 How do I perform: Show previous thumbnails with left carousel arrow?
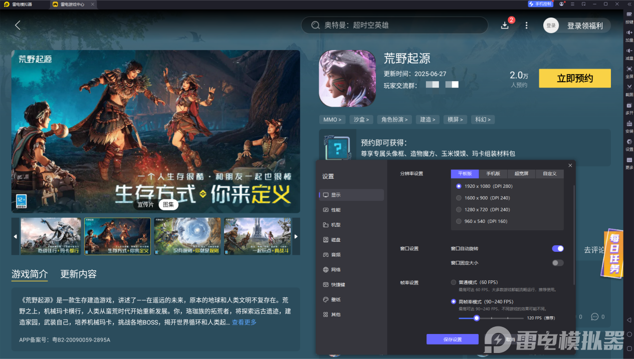pos(15,236)
